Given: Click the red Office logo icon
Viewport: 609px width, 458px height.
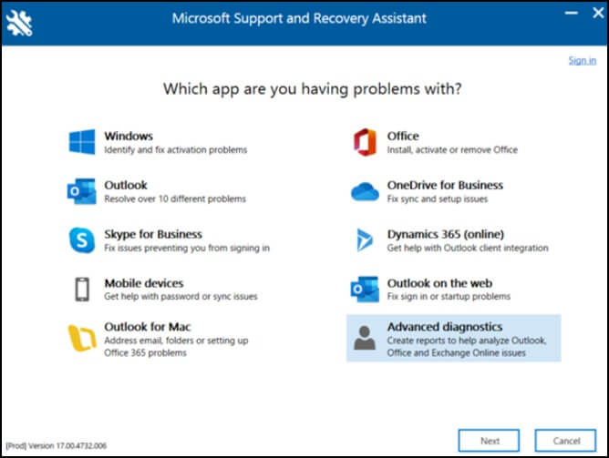Looking at the screenshot, I should tap(365, 142).
